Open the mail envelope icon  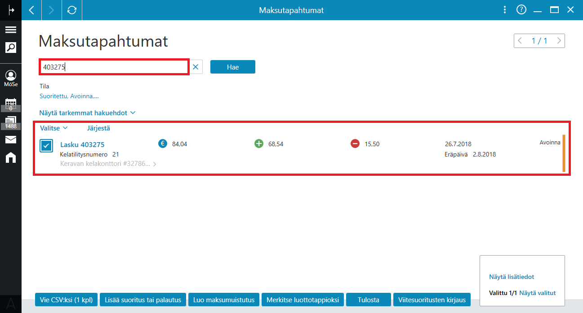click(x=11, y=139)
